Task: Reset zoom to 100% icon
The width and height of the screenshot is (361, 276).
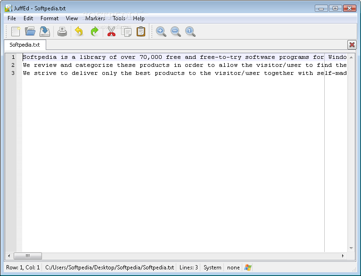Action: (190, 32)
